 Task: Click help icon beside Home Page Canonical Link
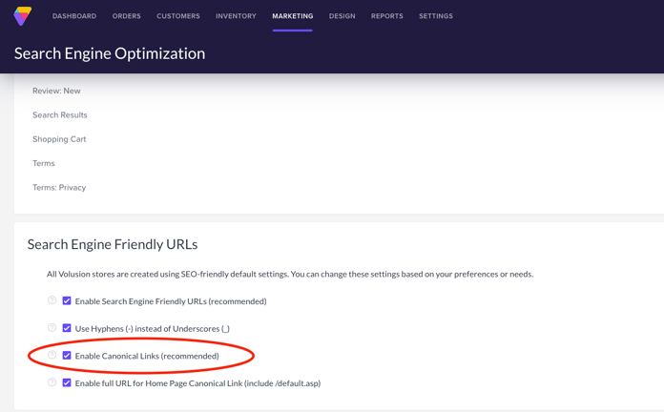pos(52,382)
